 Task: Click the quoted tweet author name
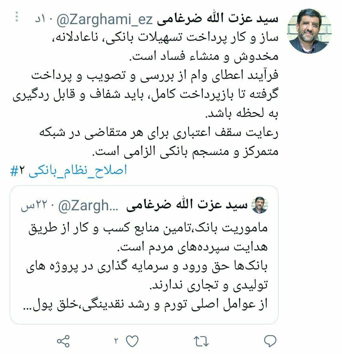(x=187, y=205)
